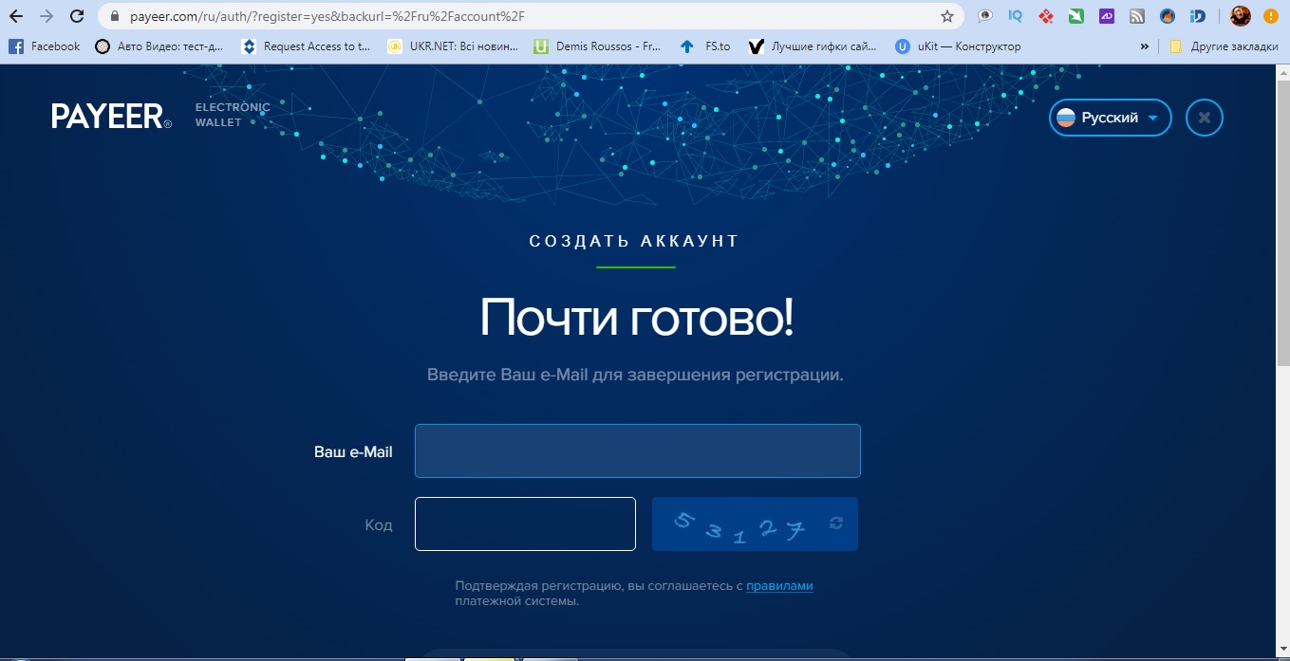Go back to the previous page
1290x661 pixels.
pyautogui.click(x=16, y=16)
